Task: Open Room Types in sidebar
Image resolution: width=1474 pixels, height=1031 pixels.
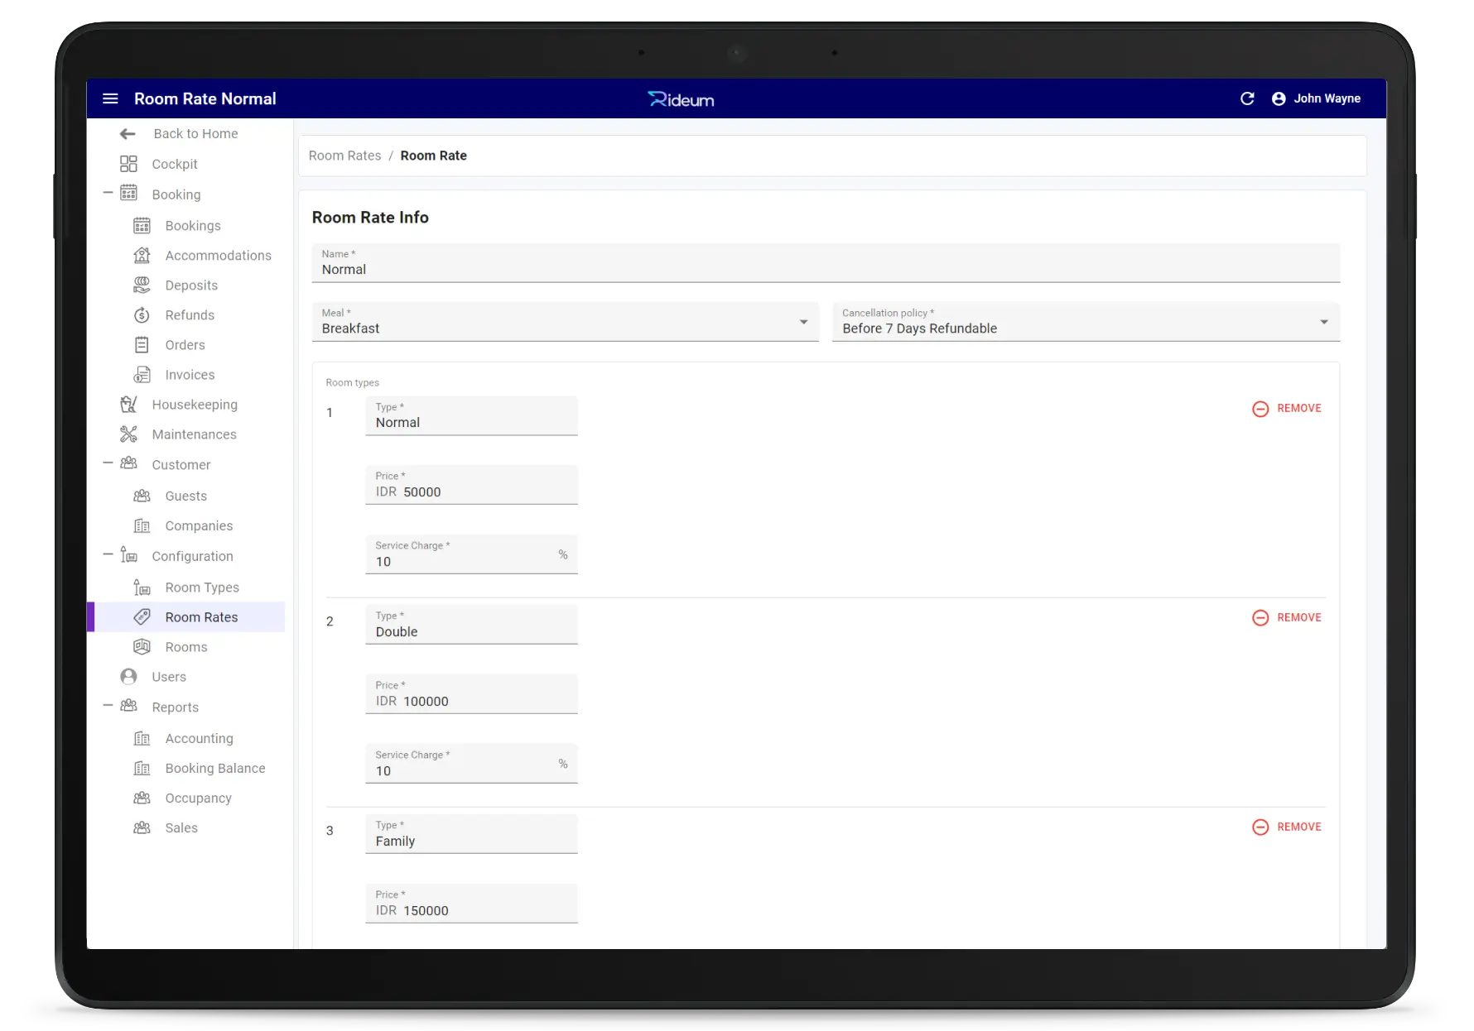Action: coord(201,587)
